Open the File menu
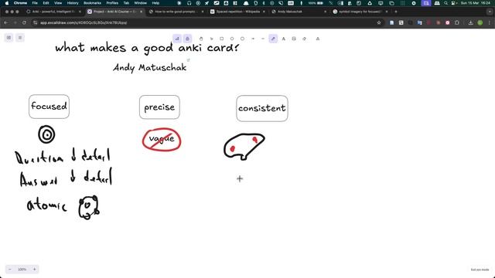 35,3
